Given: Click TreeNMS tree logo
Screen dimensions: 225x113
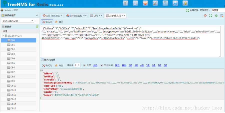Looking at the screenshot, I should click(x=4, y=3).
